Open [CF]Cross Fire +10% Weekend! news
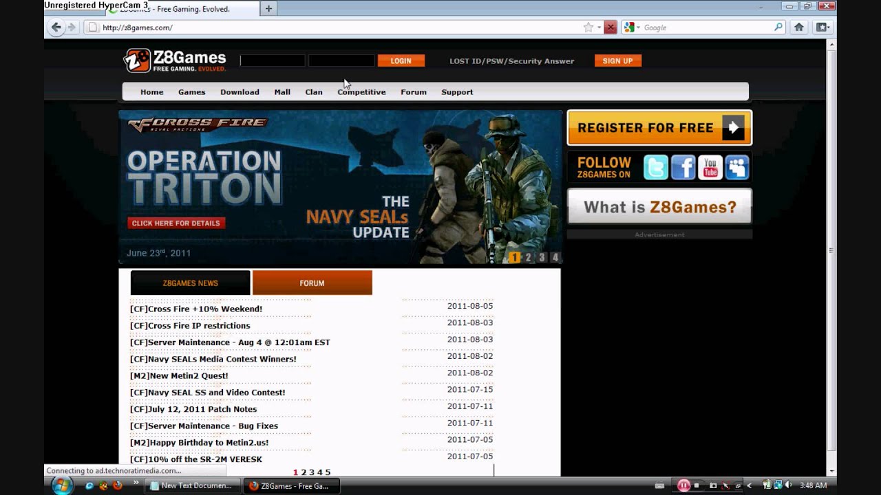The height and width of the screenshot is (495, 881). click(196, 309)
